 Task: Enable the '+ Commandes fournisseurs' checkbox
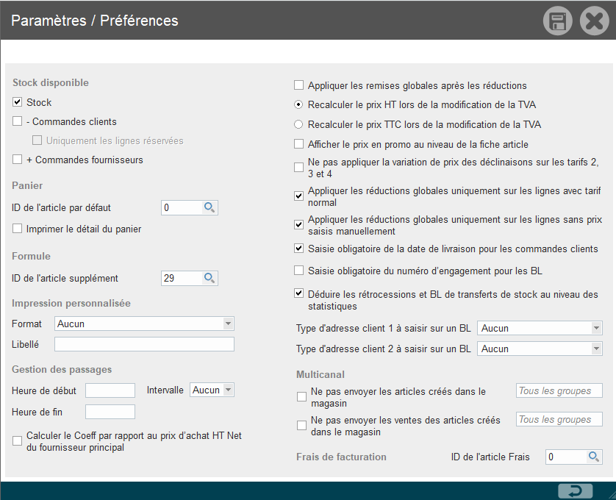point(18,160)
